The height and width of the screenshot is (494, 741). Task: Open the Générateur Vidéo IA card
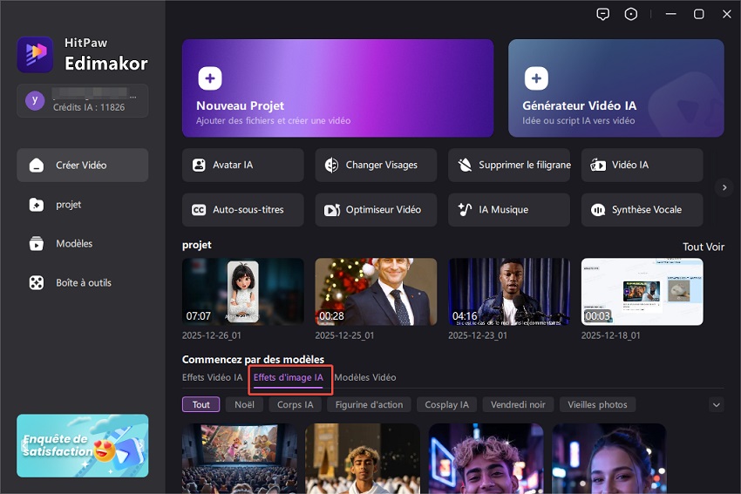[615, 88]
